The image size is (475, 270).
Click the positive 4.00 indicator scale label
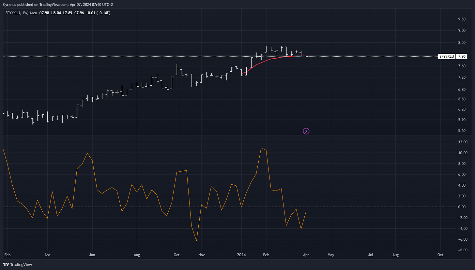[x=462, y=185]
